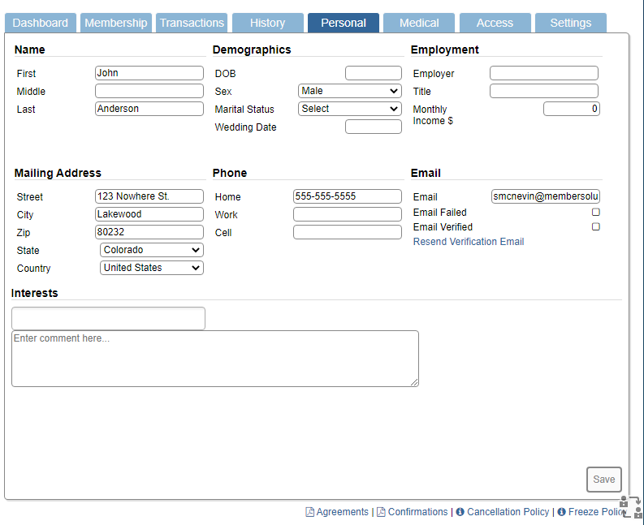The height and width of the screenshot is (525, 644).
Task: Click the Save button
Action: point(603,480)
